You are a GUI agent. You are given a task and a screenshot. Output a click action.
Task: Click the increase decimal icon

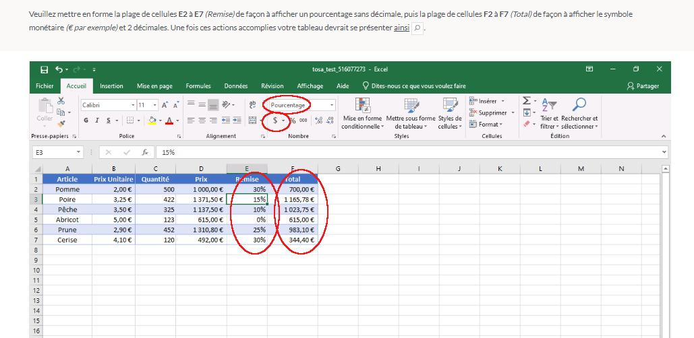point(319,120)
